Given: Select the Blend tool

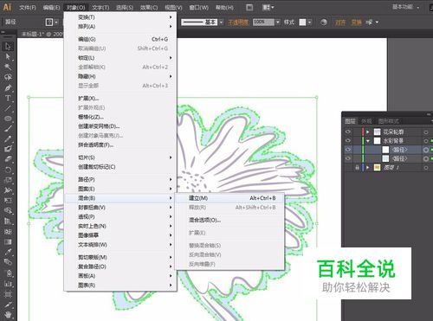Looking at the screenshot, I should [x=8, y=262].
